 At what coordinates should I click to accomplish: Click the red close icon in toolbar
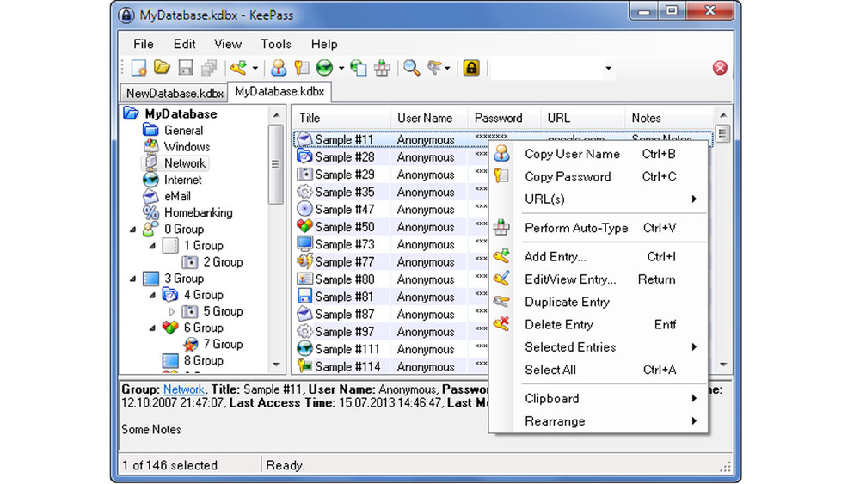tap(720, 68)
